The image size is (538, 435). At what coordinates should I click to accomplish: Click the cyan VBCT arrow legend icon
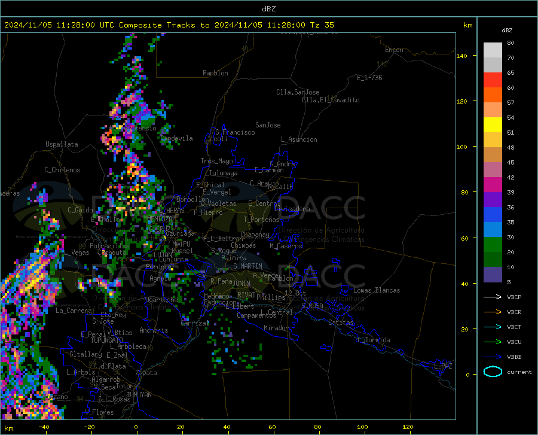click(x=493, y=327)
